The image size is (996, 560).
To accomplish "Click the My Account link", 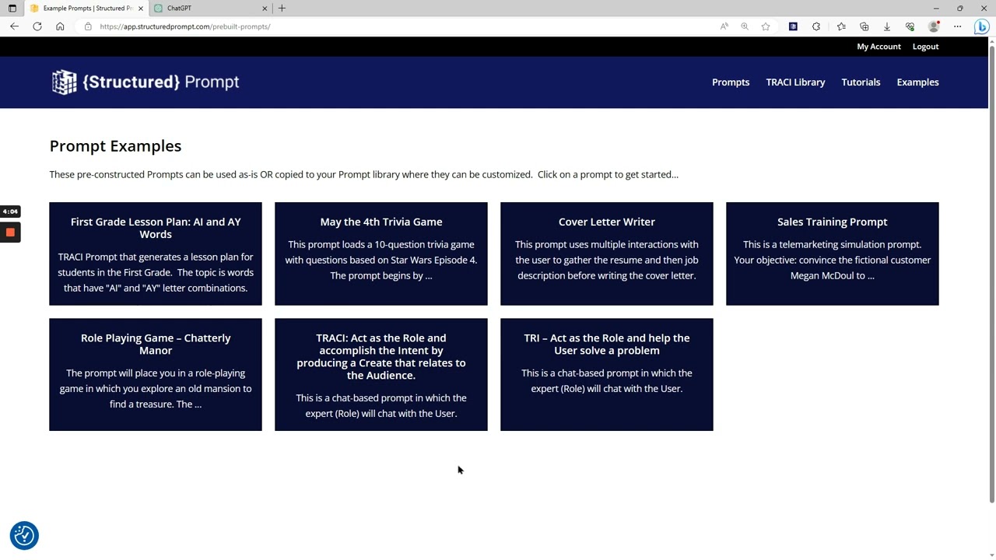I will (879, 47).
